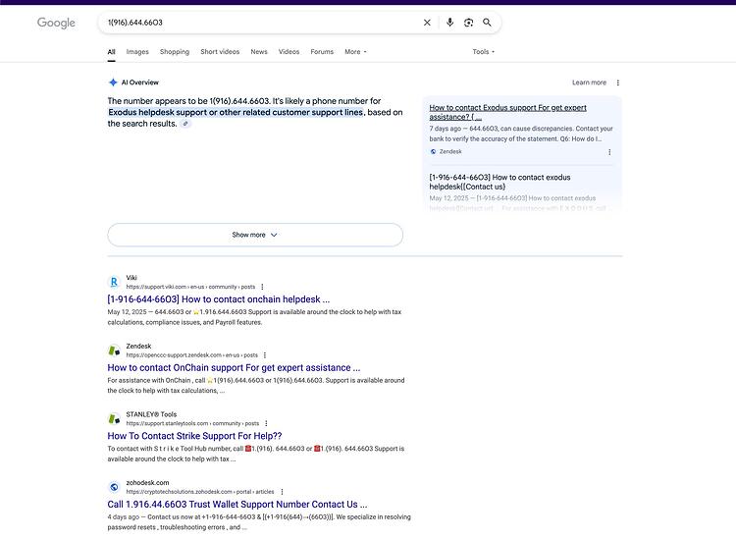Open three-dot menu on Zendesk source card
Image resolution: width=736 pixels, height=540 pixels.
(609, 151)
